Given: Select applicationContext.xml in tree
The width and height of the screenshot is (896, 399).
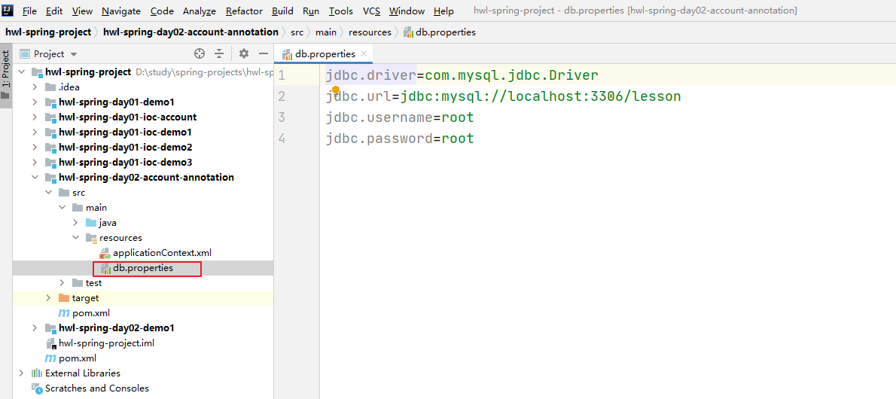Looking at the screenshot, I should [155, 253].
